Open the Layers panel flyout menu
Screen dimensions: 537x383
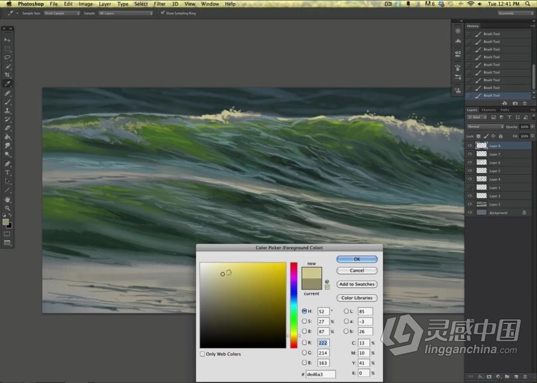click(x=532, y=110)
